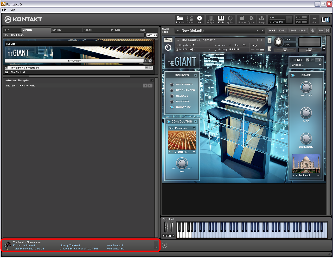Click the maximize-rack icon beside AUX
The height and width of the screenshot is (258, 333).
click(327, 31)
